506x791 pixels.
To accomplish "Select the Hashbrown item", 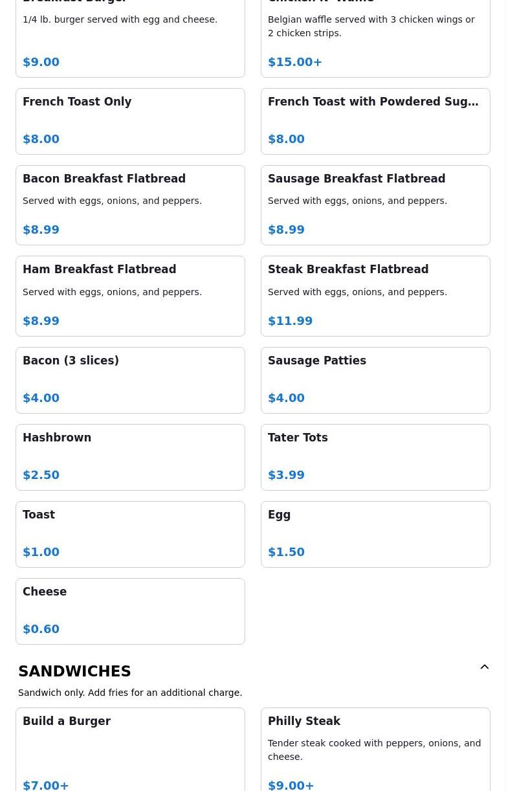I will 130,457.
